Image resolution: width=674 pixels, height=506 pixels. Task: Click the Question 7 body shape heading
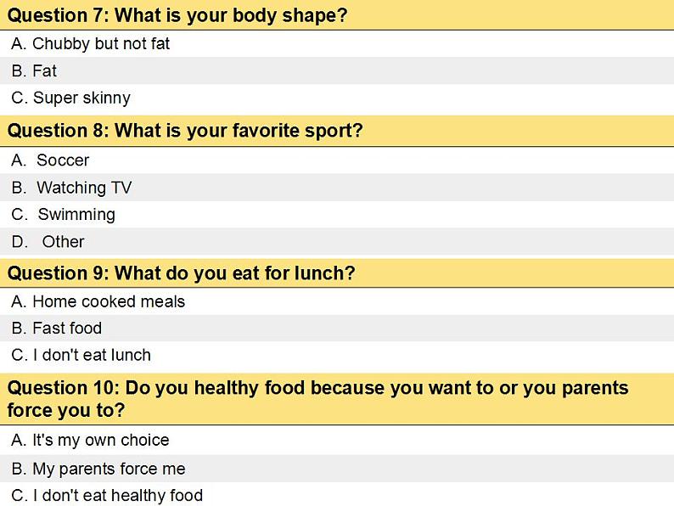177,14
